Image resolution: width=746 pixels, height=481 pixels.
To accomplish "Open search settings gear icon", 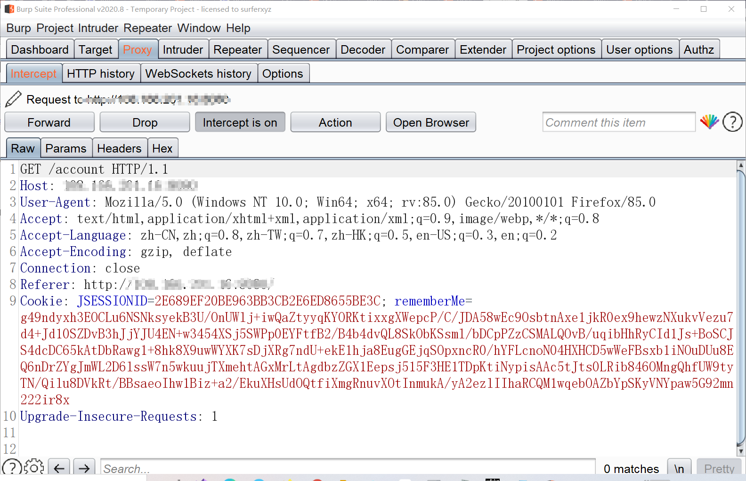I will [34, 468].
